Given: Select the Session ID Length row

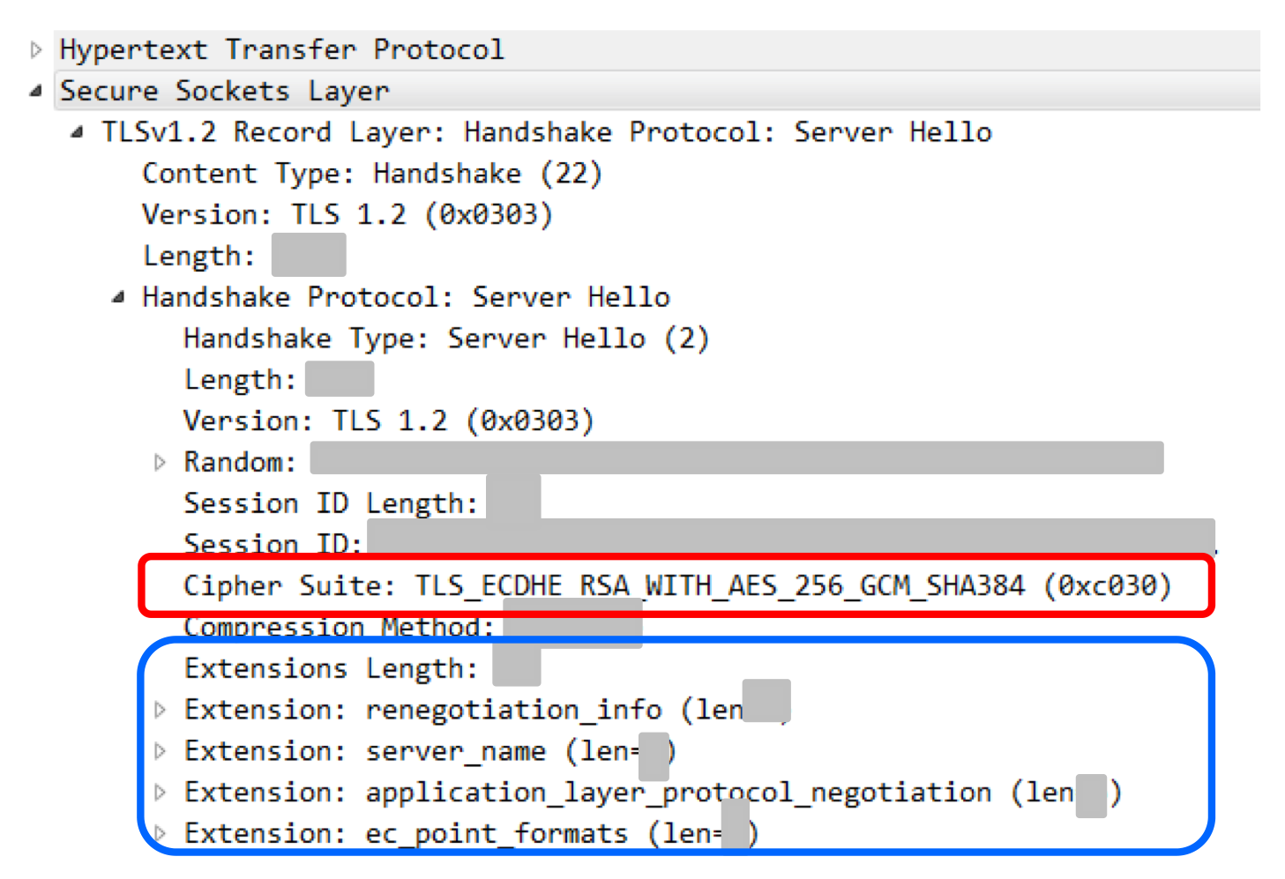Looking at the screenshot, I should [362, 503].
